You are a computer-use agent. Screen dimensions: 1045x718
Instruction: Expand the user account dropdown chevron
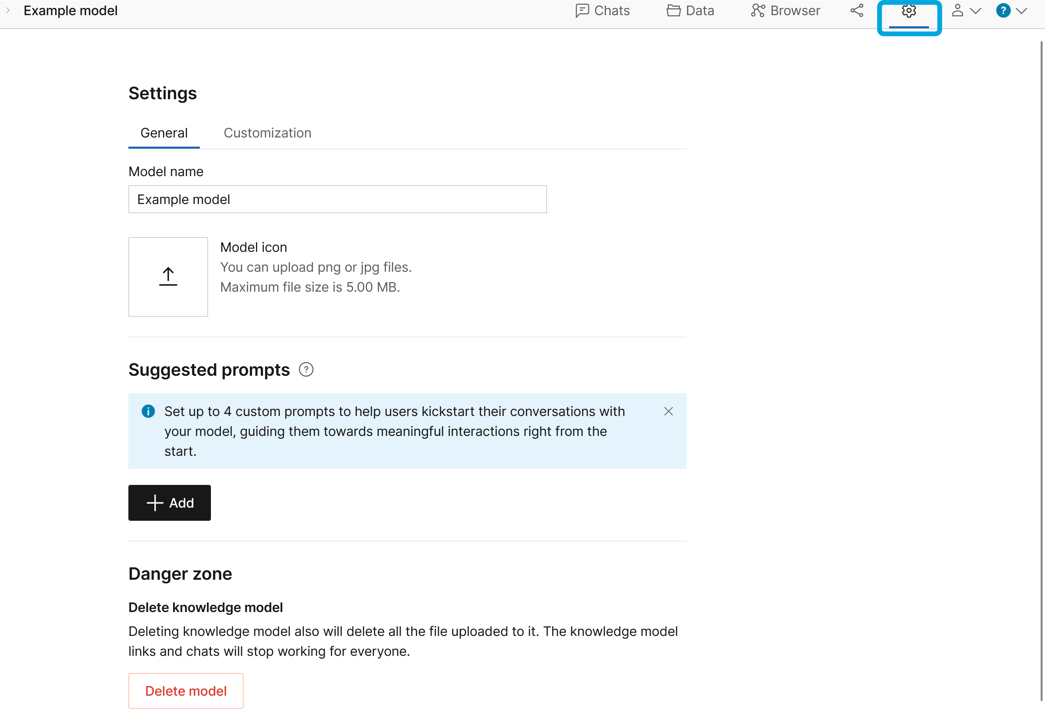pos(975,11)
